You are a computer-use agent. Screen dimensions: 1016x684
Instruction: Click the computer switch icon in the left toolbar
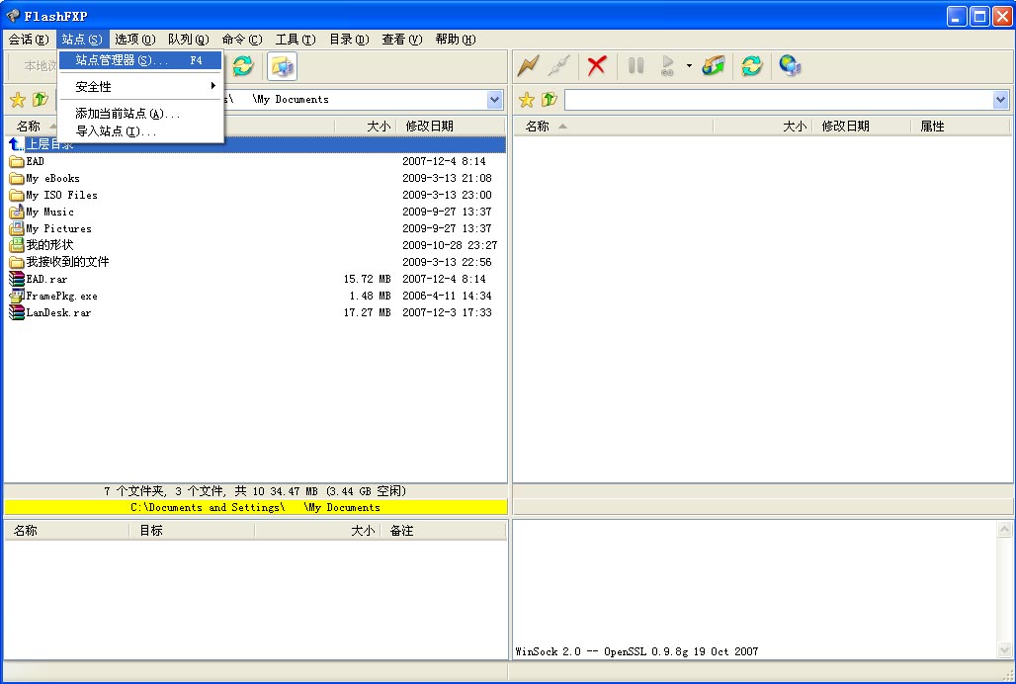pos(282,66)
